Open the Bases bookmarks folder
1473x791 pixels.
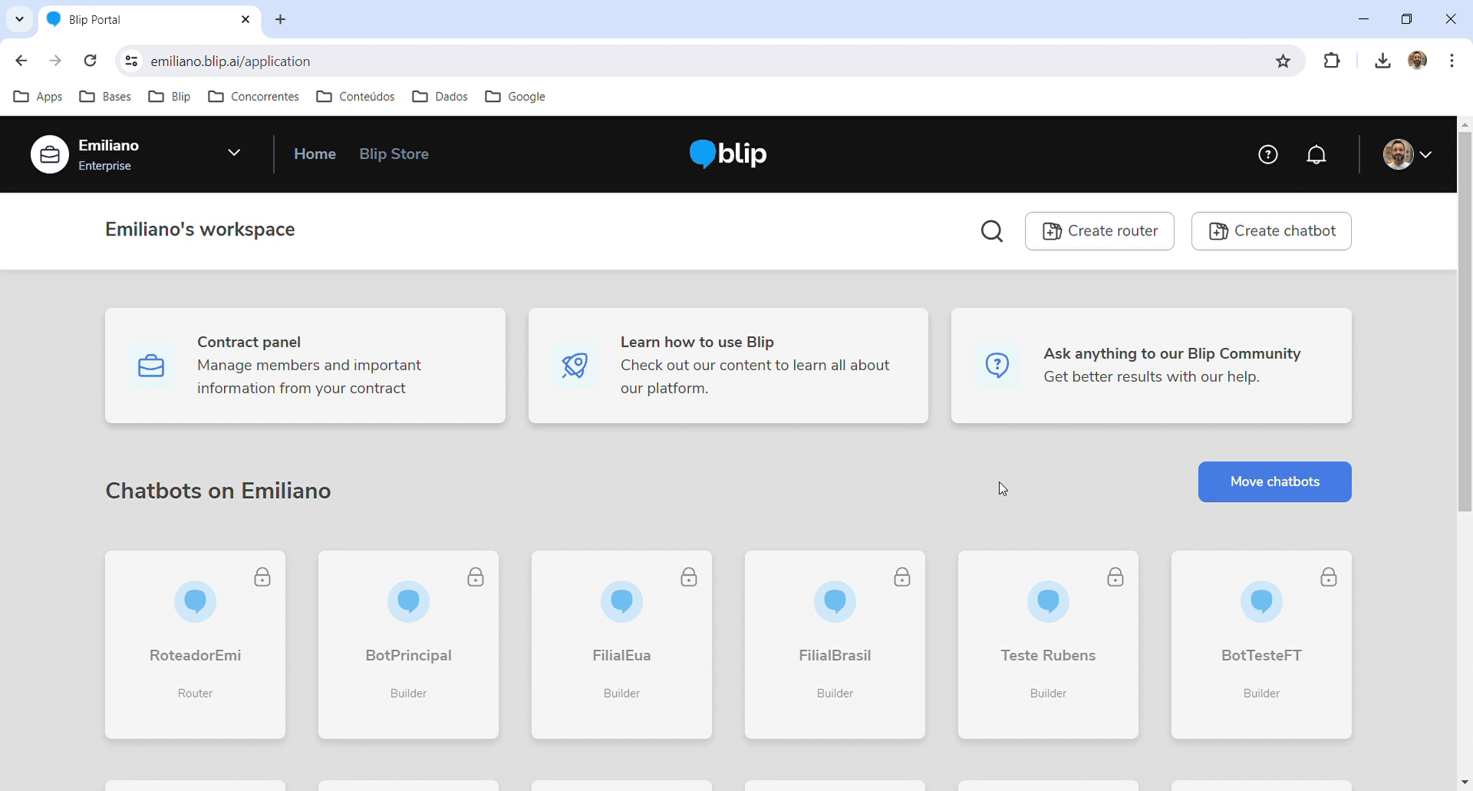pyautogui.click(x=105, y=97)
